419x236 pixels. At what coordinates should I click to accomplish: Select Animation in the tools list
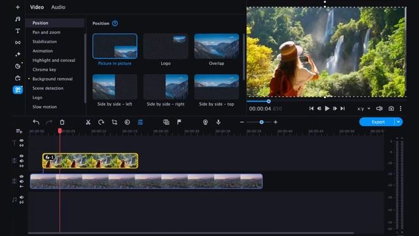click(x=43, y=51)
